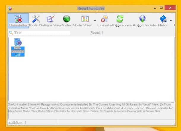Click the 'Found: 1' text
Viewport: 181px width, 131px height.
[97, 33]
